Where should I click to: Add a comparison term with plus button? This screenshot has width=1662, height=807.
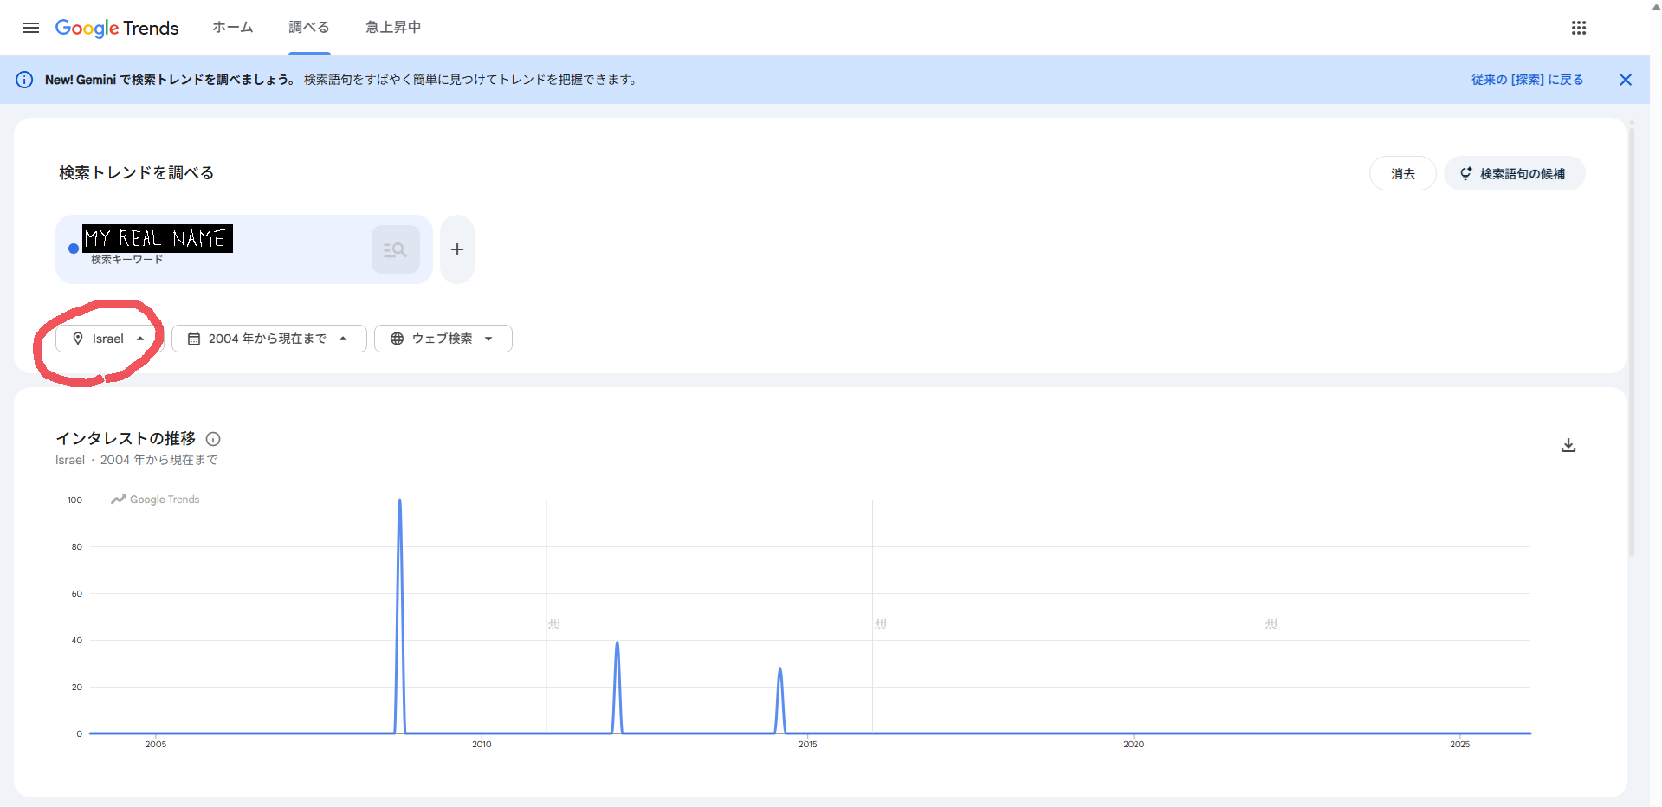coord(457,249)
